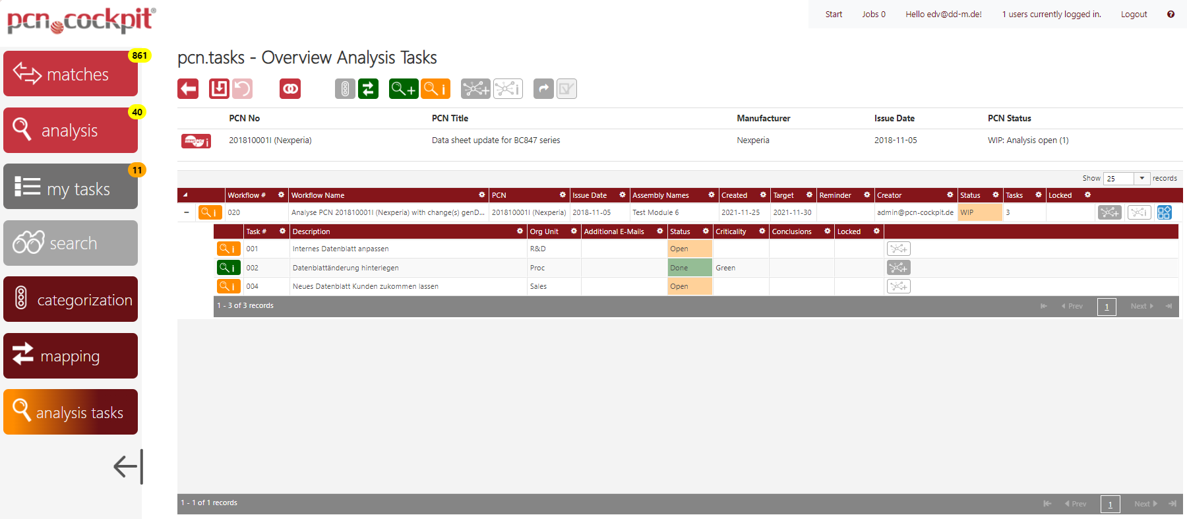Image resolution: width=1187 pixels, height=519 pixels.
Task: Open the Workflow Name column settings gear
Action: tap(481, 195)
